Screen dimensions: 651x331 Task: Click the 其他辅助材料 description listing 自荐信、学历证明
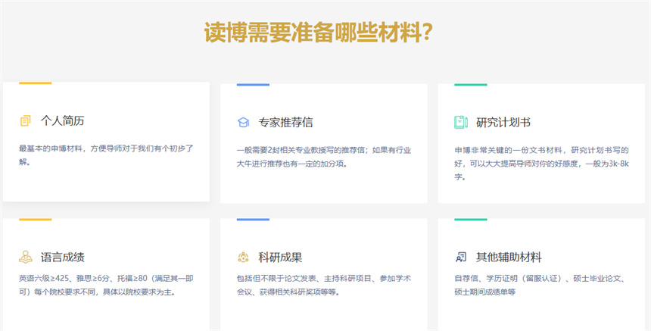pyautogui.click(x=539, y=285)
